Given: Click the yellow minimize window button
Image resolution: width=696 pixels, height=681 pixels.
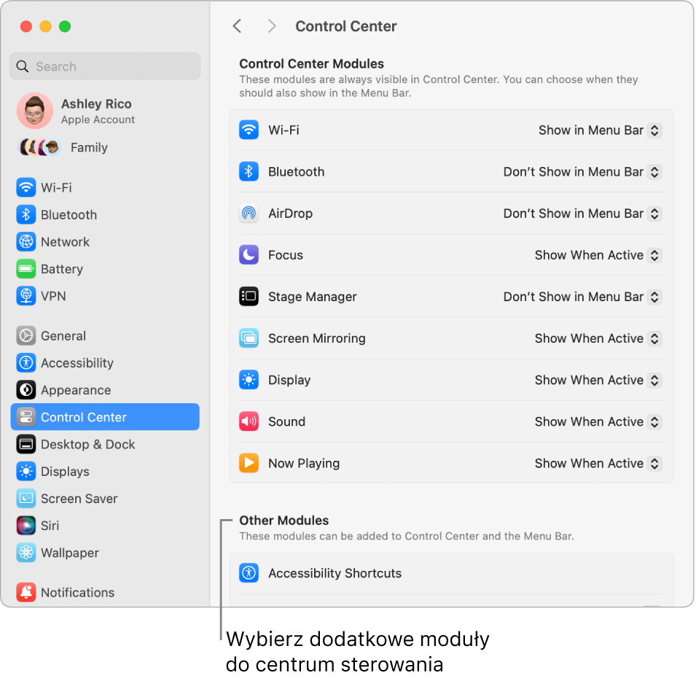Looking at the screenshot, I should click(46, 27).
